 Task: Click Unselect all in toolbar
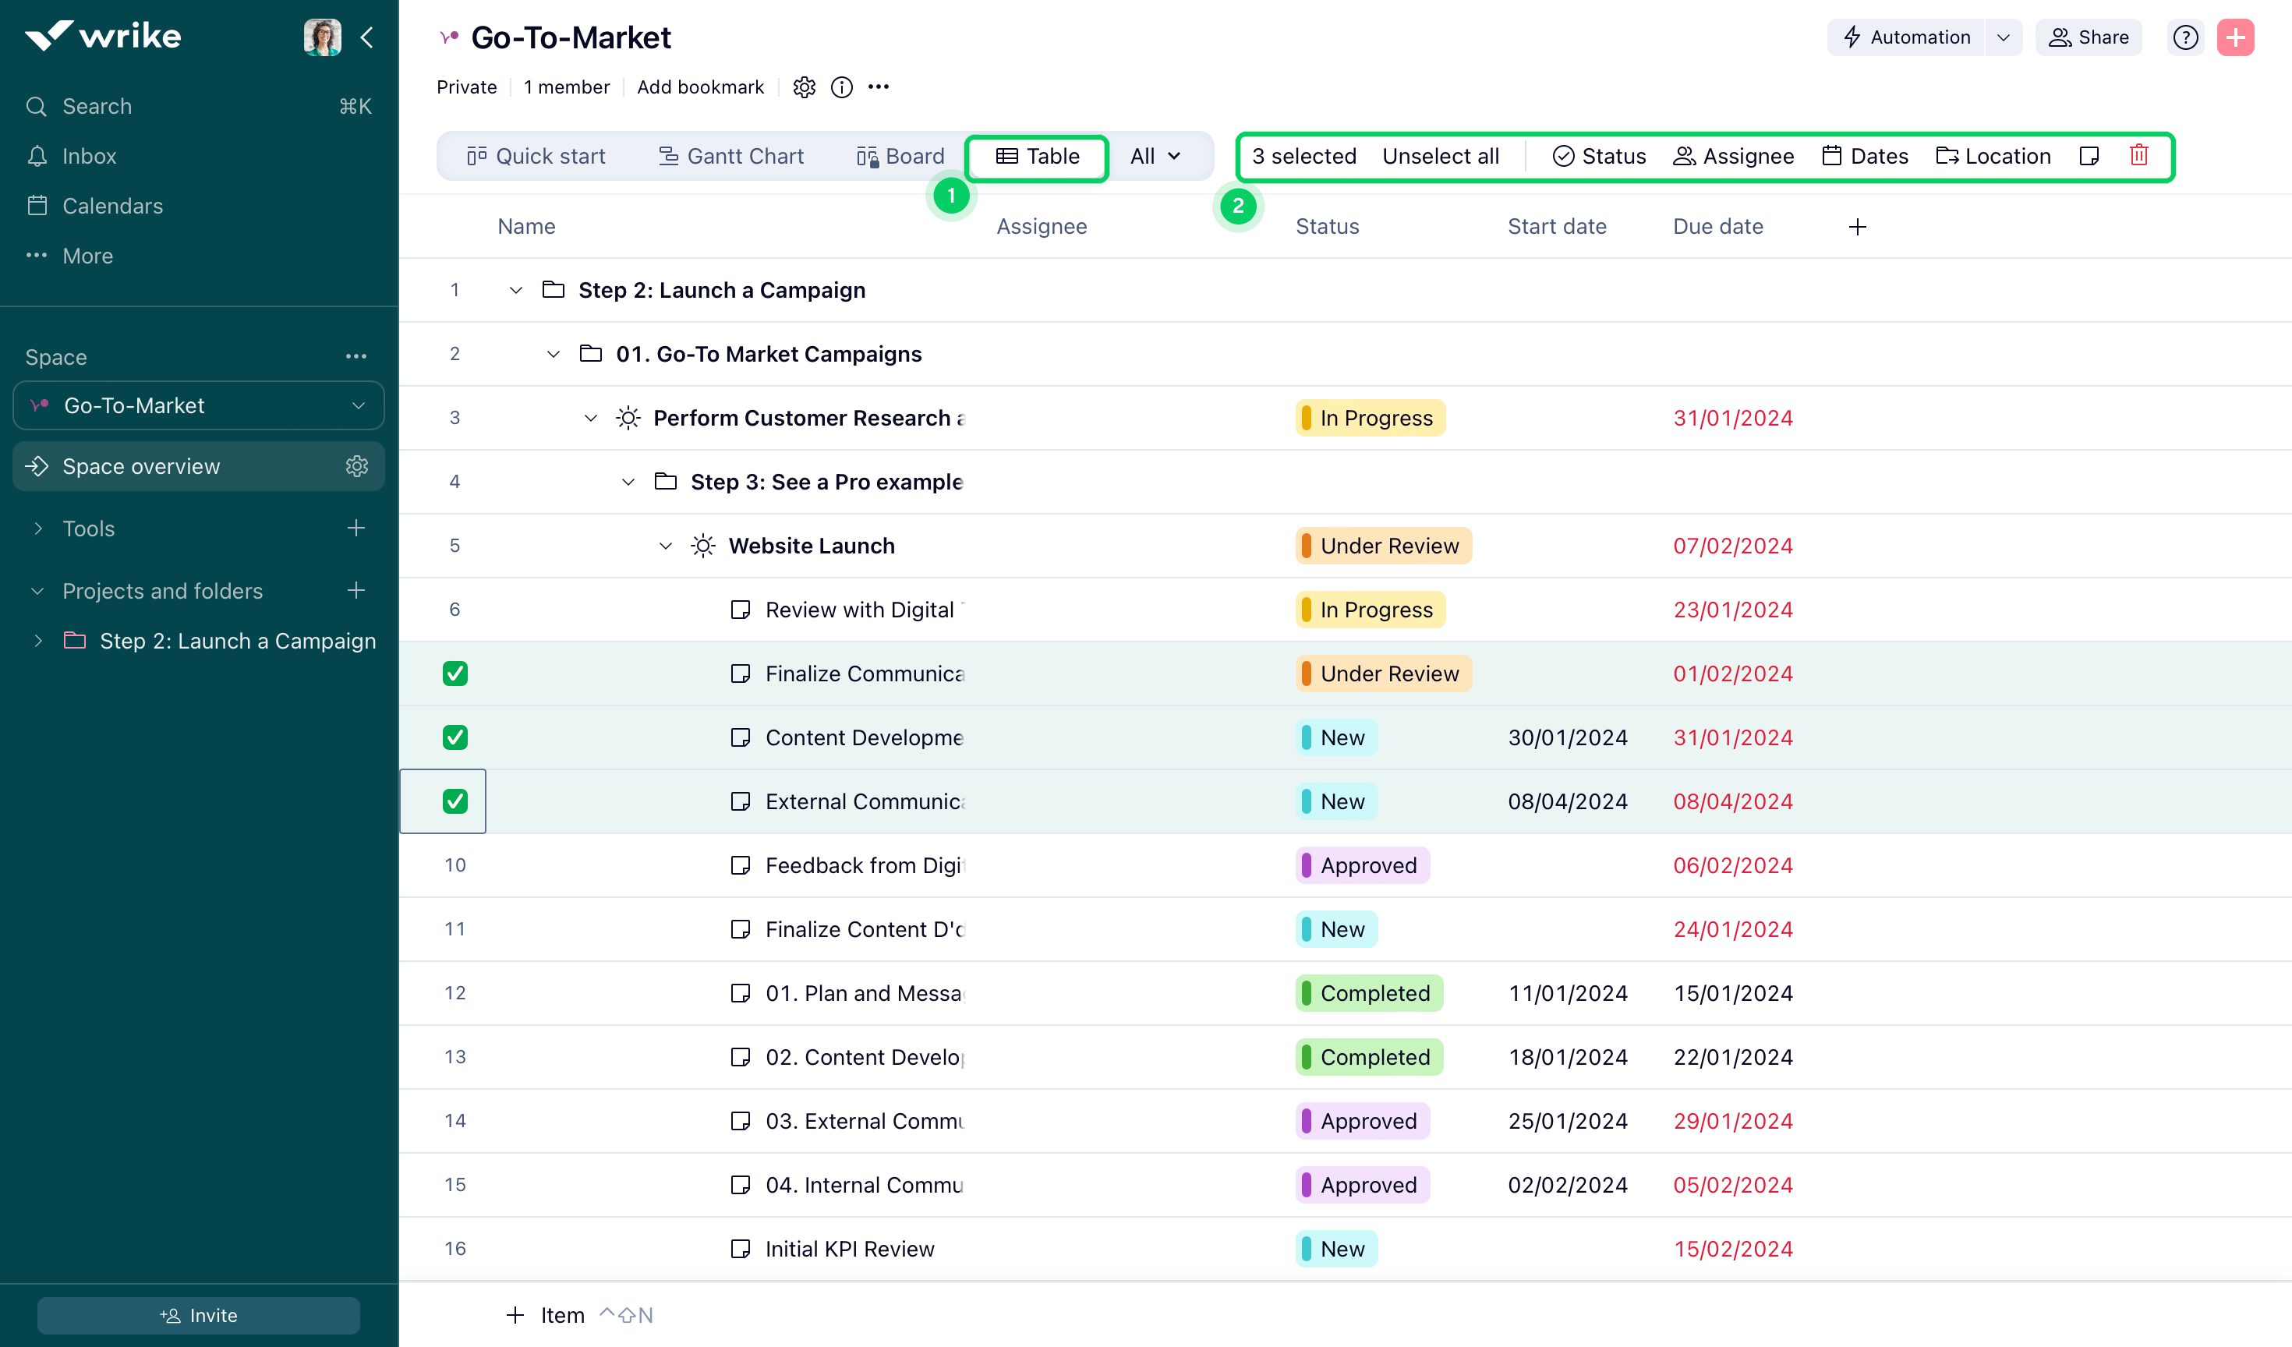coord(1440,157)
